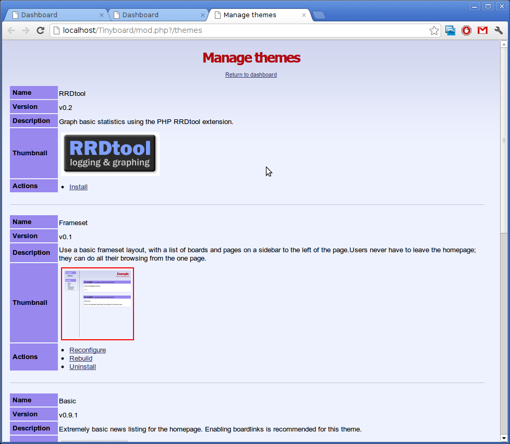Uninstall the Frameset theme
This screenshot has height=444, width=510.
82,367
